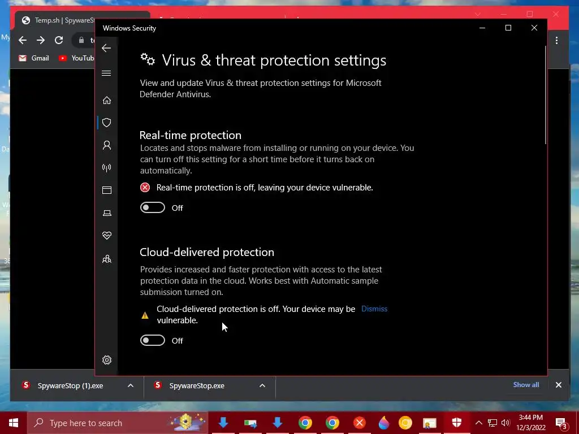The height and width of the screenshot is (434, 579).
Task: Turn on Cloud-delivered protection toggle
Action: click(x=153, y=340)
